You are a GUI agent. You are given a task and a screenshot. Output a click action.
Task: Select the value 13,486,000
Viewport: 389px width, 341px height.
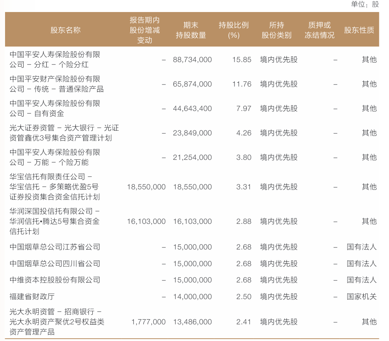tap(192, 322)
